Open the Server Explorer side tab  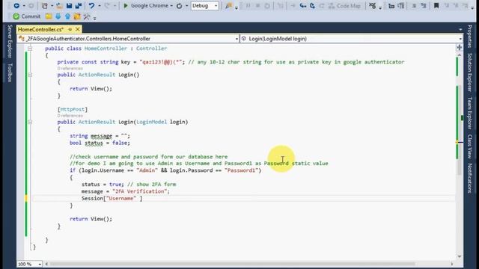[10, 41]
